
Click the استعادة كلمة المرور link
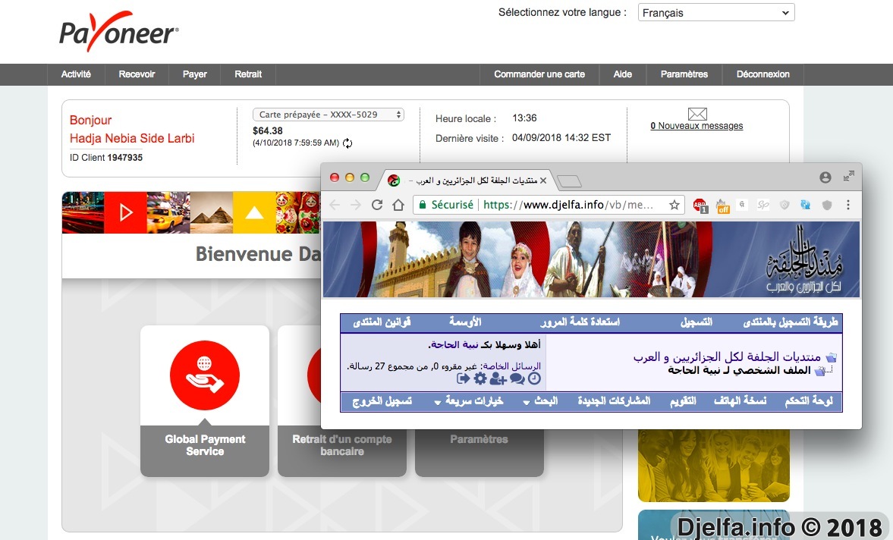tap(580, 322)
